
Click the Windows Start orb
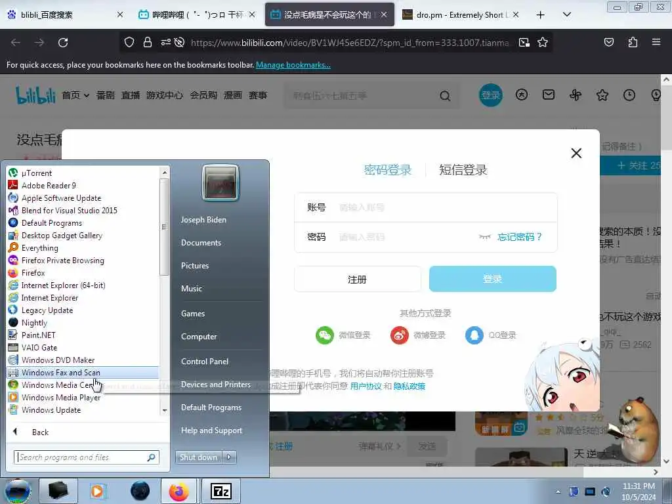coord(16,491)
